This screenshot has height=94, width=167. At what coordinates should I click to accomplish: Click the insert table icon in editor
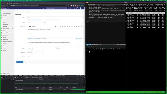click(79, 27)
